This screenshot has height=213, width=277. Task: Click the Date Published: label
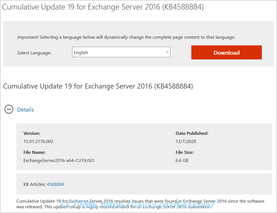tap(192, 133)
